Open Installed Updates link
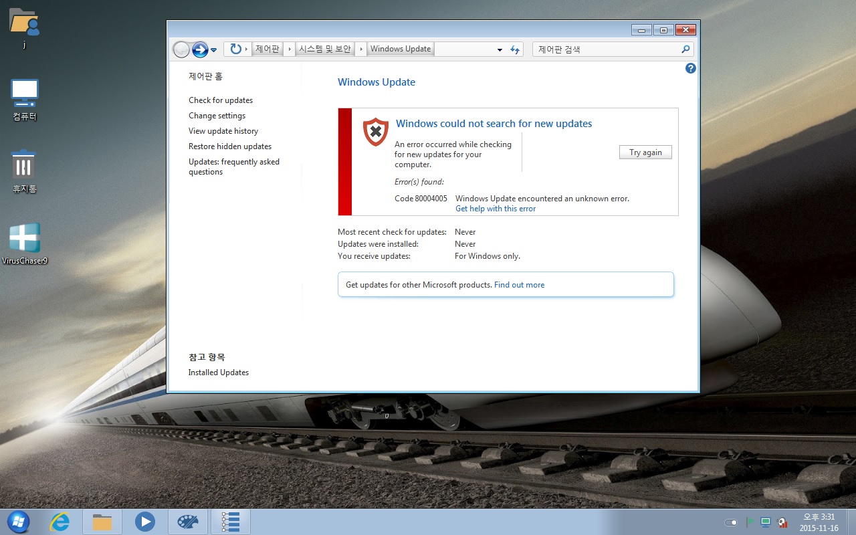 point(219,372)
